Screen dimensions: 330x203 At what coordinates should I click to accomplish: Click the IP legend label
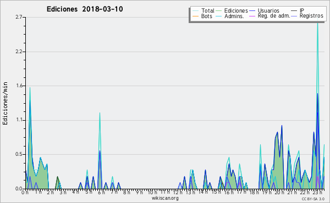click(x=302, y=10)
